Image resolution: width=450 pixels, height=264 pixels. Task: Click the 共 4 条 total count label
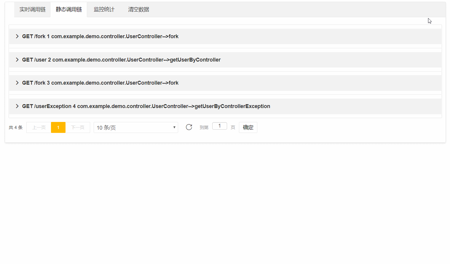15,127
